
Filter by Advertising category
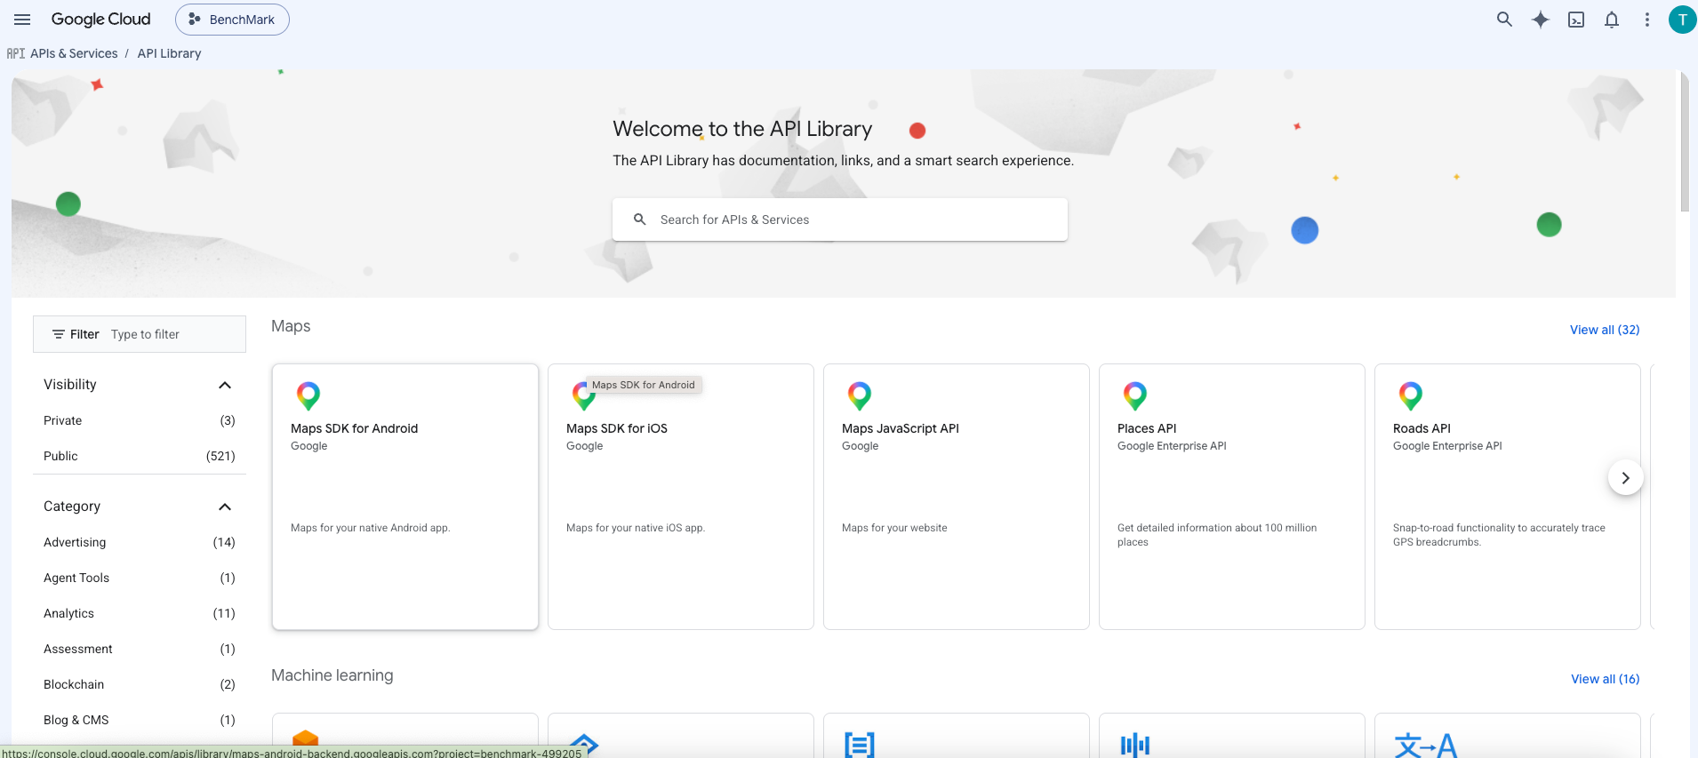click(140, 542)
